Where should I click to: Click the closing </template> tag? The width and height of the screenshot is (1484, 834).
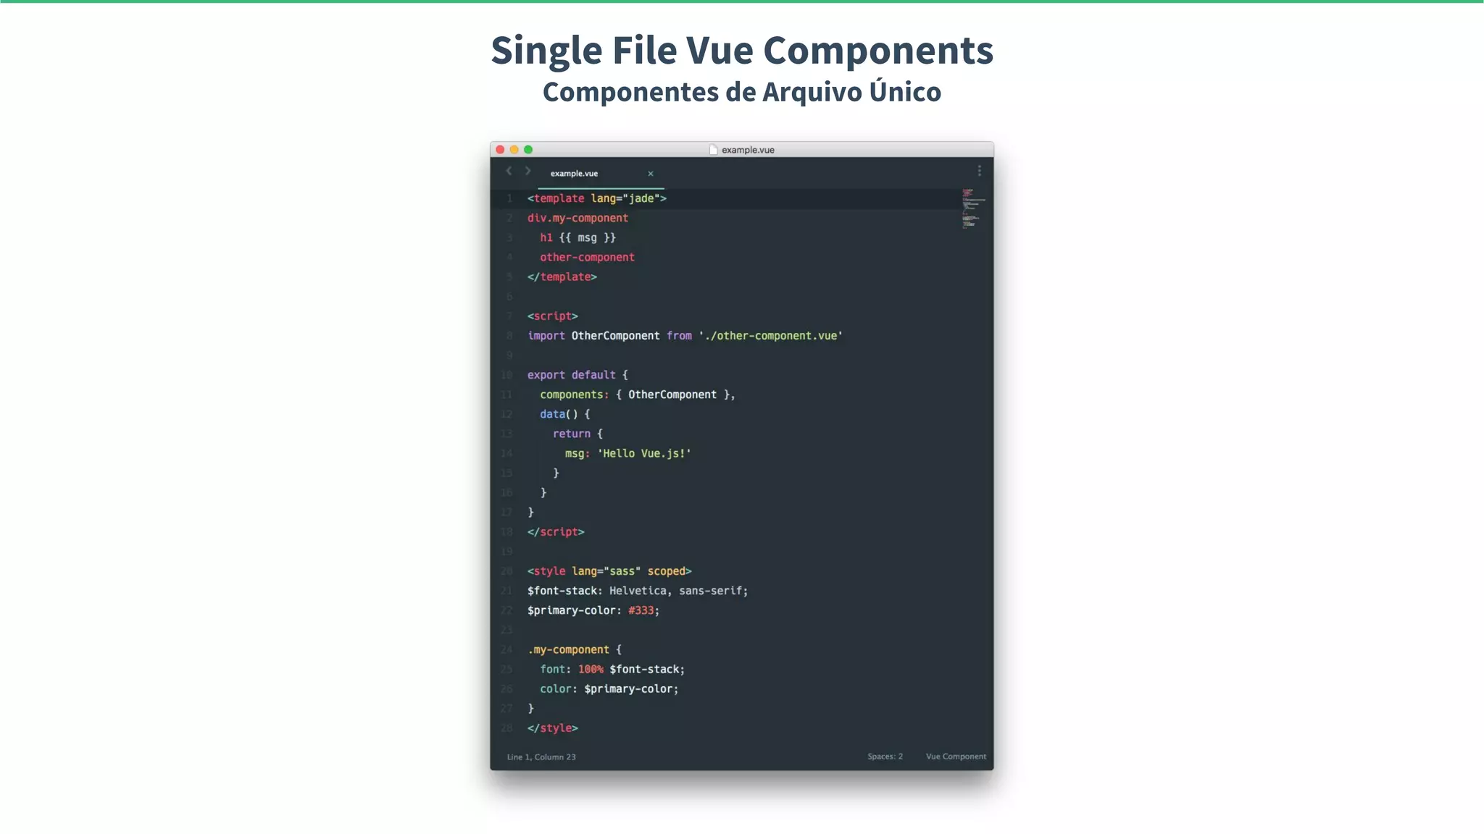tap(562, 277)
